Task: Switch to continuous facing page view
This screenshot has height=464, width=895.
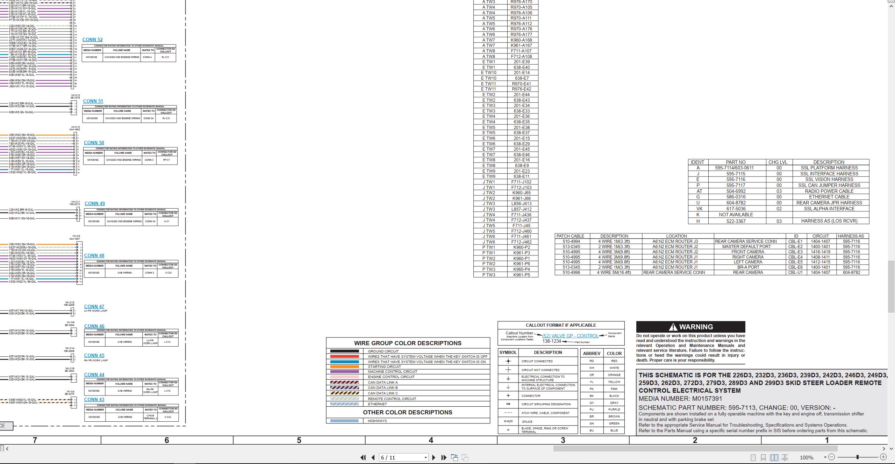Action: tap(785, 457)
